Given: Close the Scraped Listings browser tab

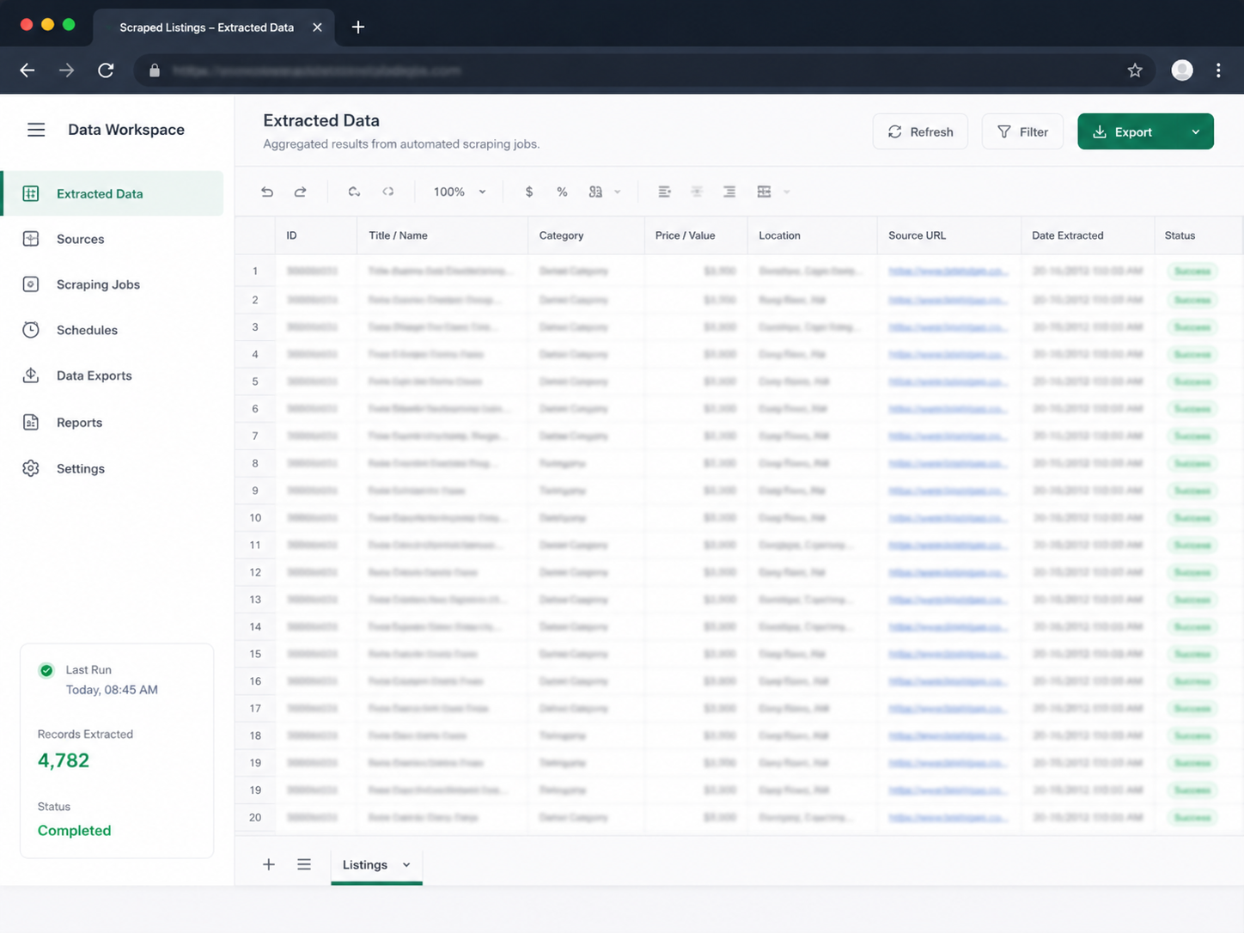Looking at the screenshot, I should pyautogui.click(x=317, y=27).
